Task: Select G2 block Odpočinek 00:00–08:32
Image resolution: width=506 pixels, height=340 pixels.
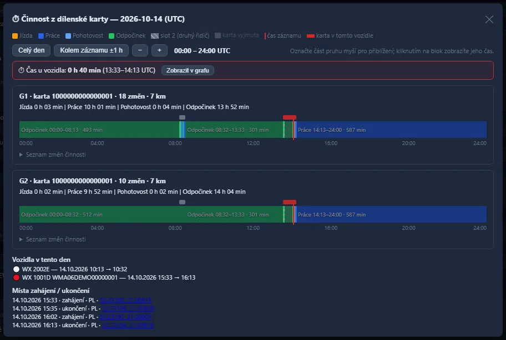Action: 102,214
